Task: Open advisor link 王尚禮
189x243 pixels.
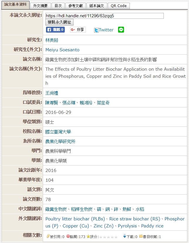Action: [52, 93]
